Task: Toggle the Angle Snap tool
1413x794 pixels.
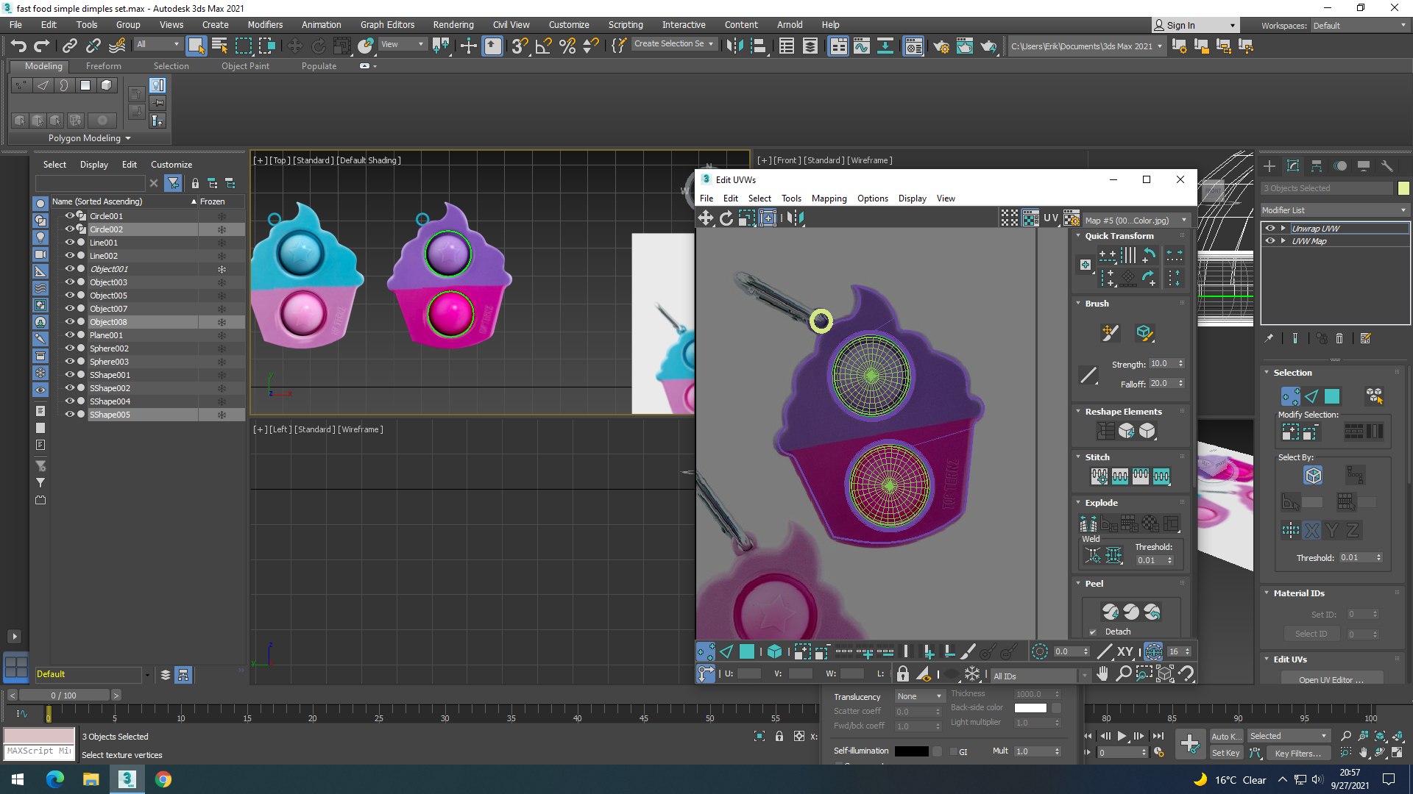Action: [543, 46]
